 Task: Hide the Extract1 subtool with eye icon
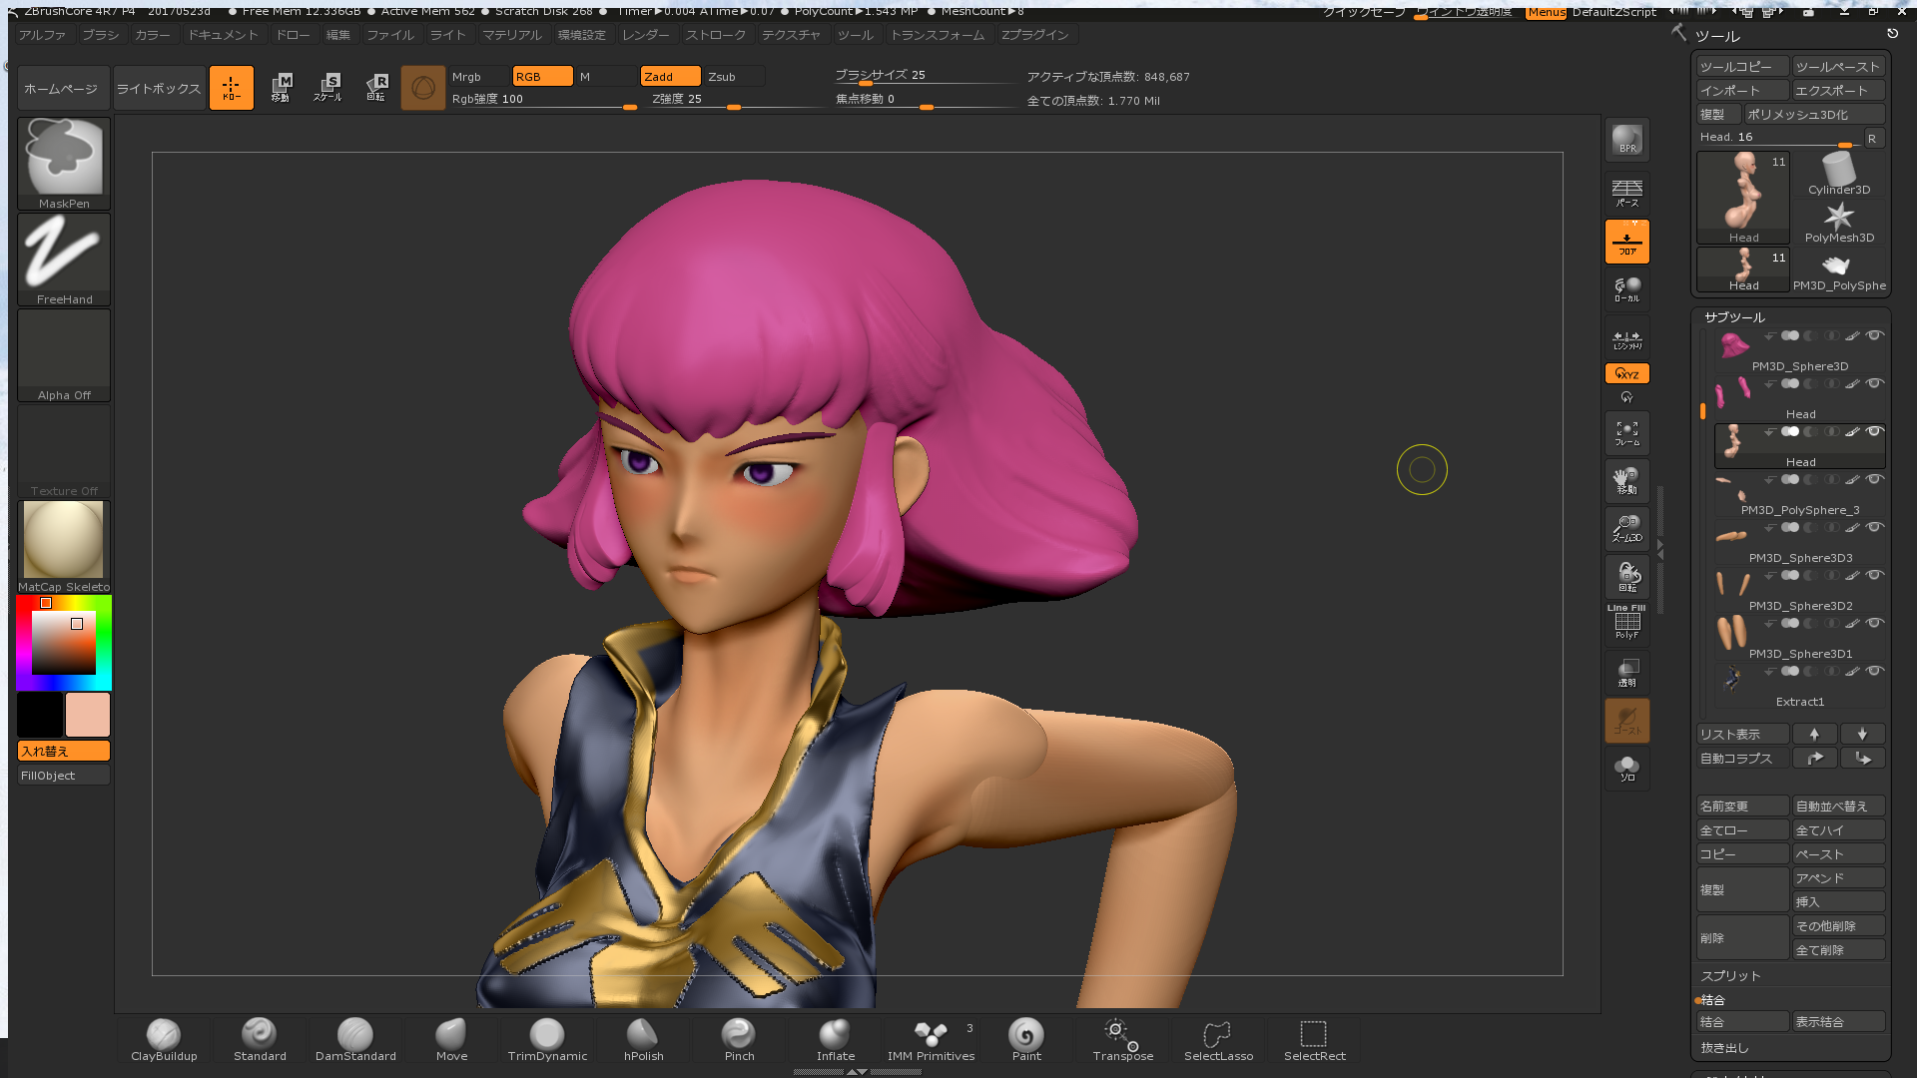coord(1874,672)
